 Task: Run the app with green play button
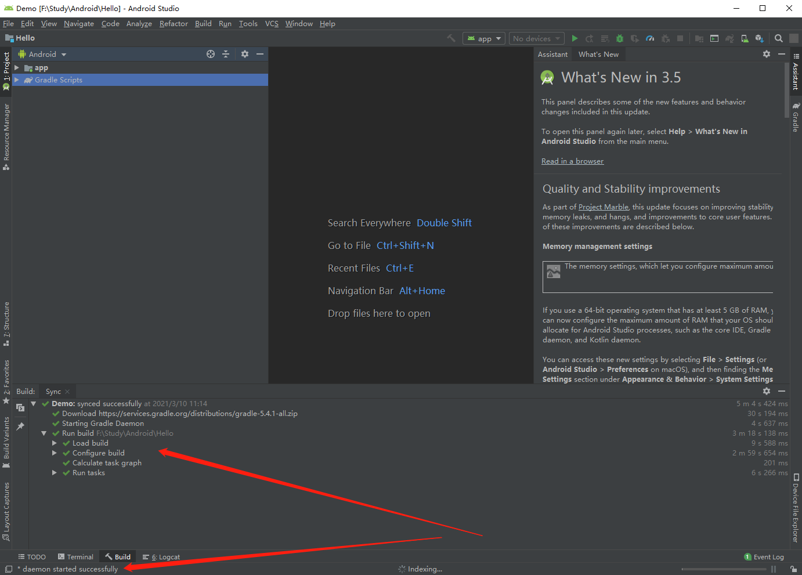point(575,38)
